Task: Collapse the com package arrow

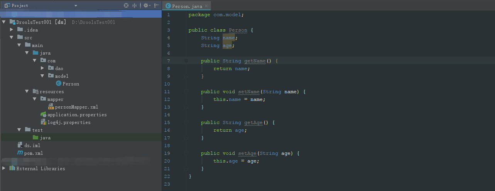Action: [x=35, y=60]
